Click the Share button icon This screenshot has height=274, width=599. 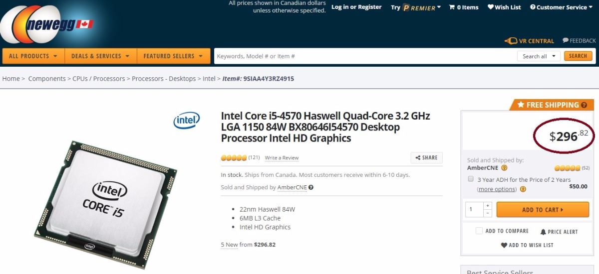(x=418, y=157)
